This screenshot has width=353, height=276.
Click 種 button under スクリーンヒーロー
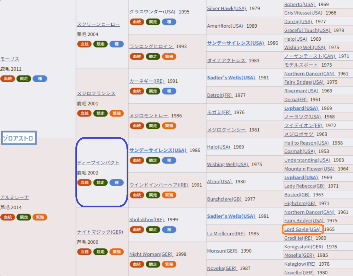(117, 44)
